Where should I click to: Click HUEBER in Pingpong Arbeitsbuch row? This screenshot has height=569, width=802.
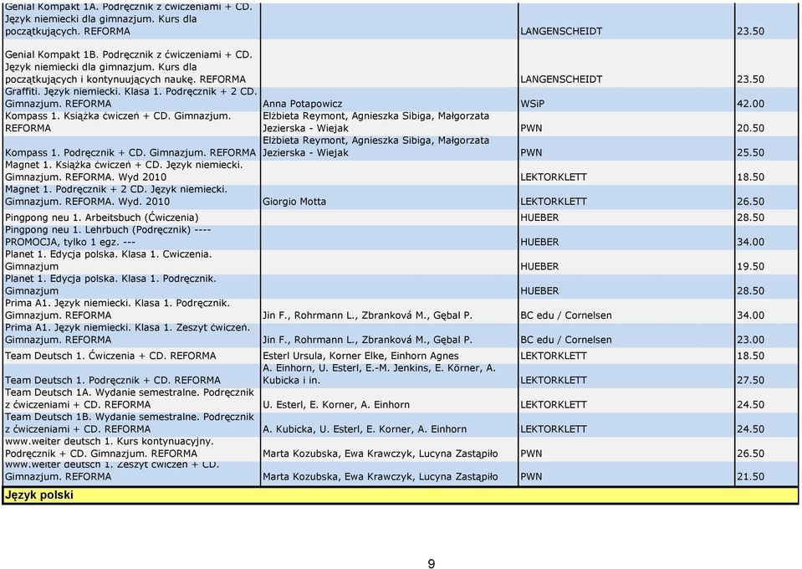point(539,218)
